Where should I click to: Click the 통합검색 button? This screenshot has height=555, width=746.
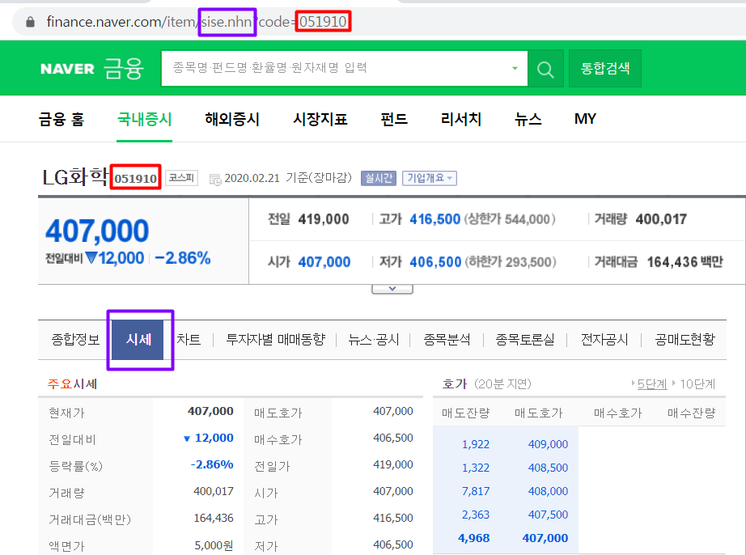coord(604,69)
